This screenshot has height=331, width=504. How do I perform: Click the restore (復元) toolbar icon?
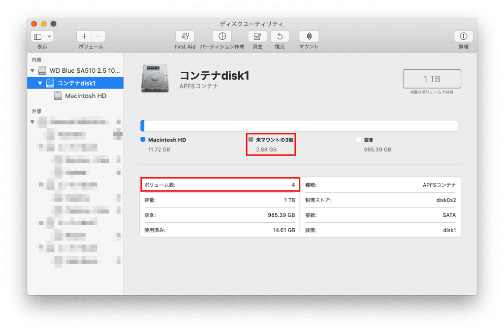pos(280,36)
